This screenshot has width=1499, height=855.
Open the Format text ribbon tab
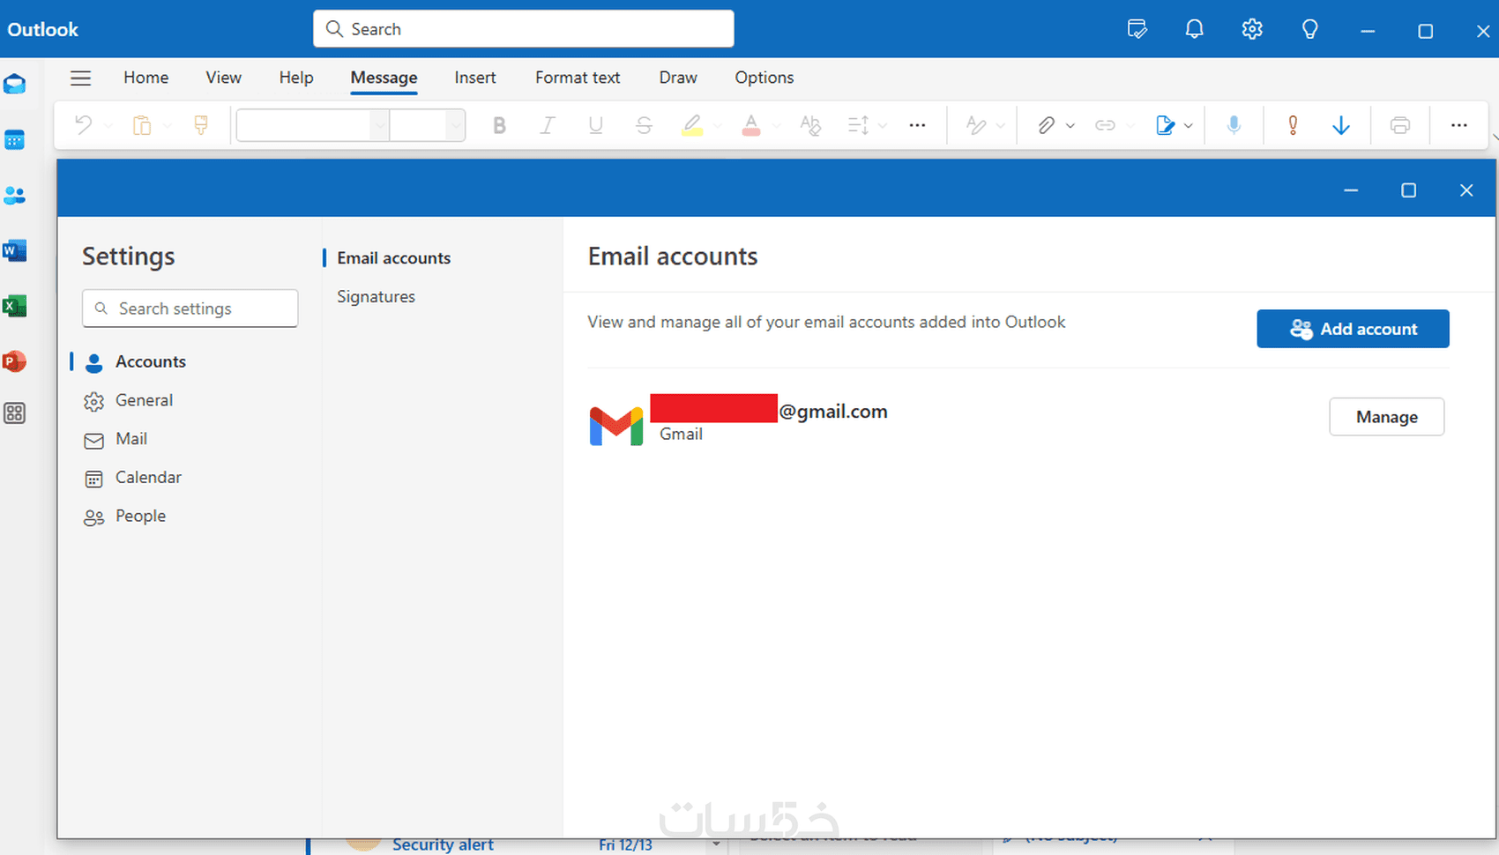[578, 78]
